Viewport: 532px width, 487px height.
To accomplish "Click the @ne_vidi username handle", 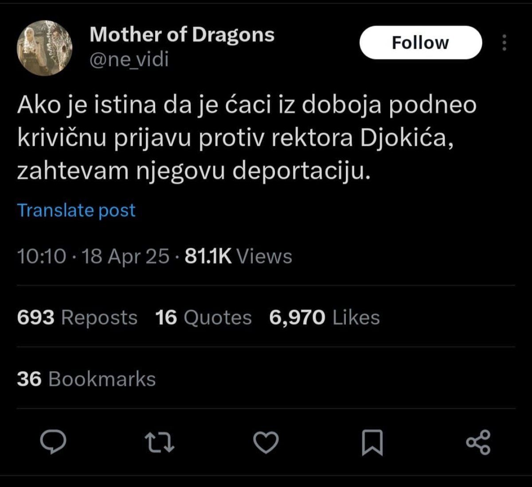I will pyautogui.click(x=129, y=59).
